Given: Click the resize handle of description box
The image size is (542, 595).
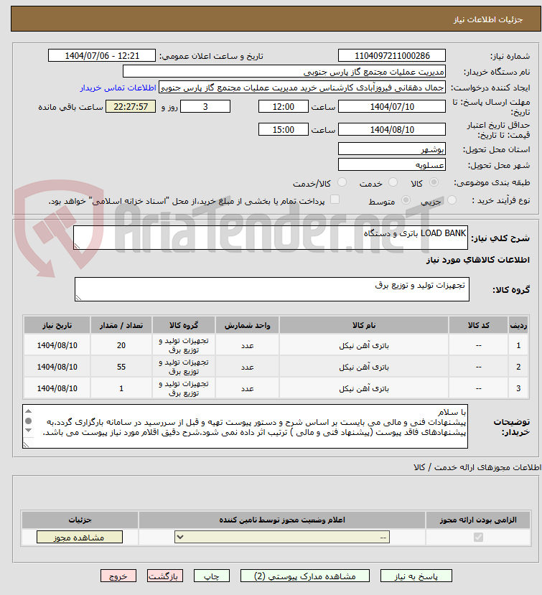Looking at the screenshot, I should point(78,246).
